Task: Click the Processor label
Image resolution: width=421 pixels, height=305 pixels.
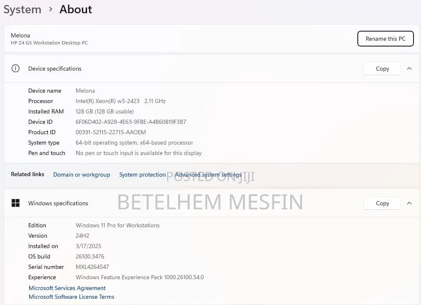Action: [x=40, y=101]
